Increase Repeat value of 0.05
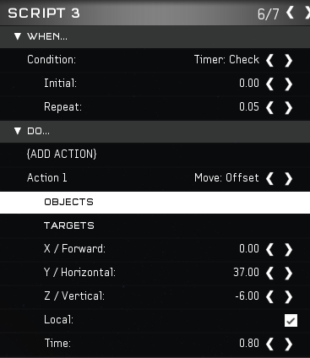 288,107
